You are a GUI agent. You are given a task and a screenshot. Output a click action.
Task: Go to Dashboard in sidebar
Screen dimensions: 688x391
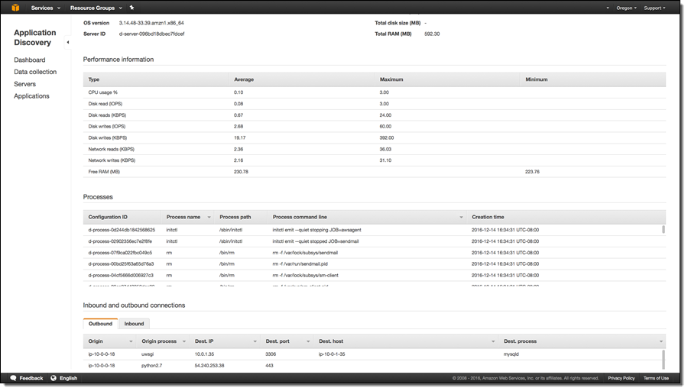[x=30, y=60]
